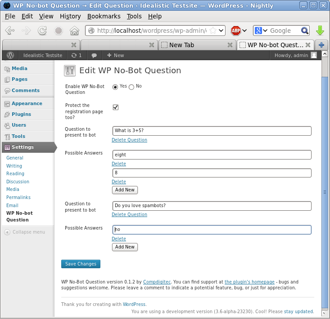Open Appearance in the admin sidebar
Viewport: 330px width, 319px height.
(28, 103)
